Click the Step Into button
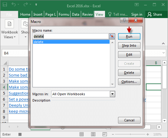Screen dimensions: 168x138 coord(129,45)
